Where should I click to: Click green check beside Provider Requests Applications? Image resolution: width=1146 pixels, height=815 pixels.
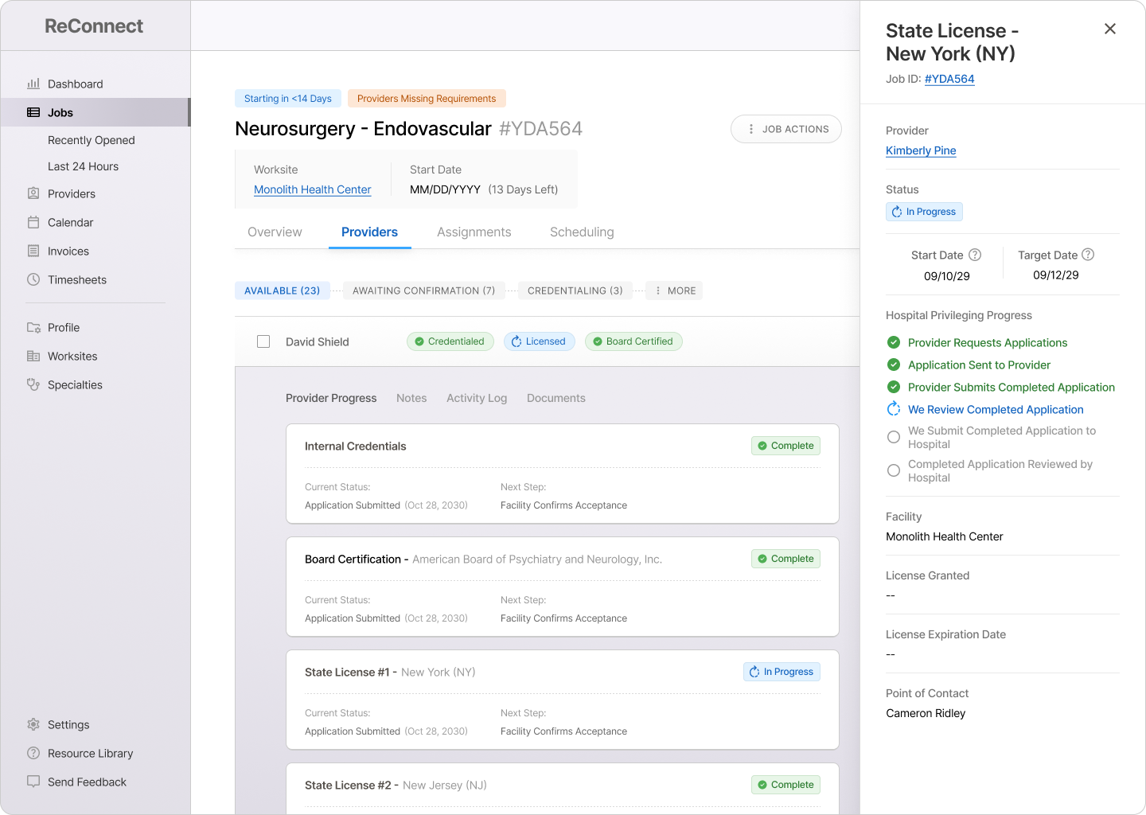(894, 342)
